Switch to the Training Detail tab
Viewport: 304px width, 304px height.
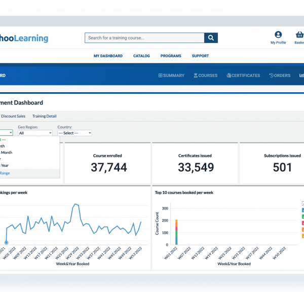click(44, 116)
